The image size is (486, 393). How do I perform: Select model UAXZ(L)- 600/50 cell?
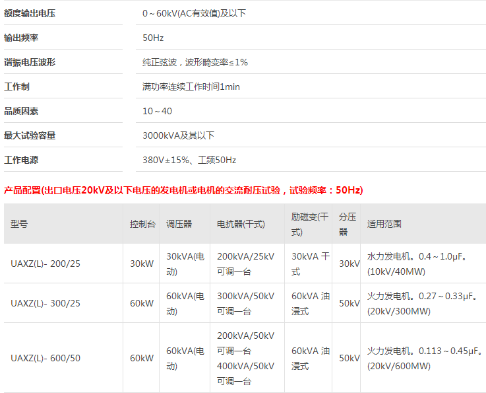point(46,358)
